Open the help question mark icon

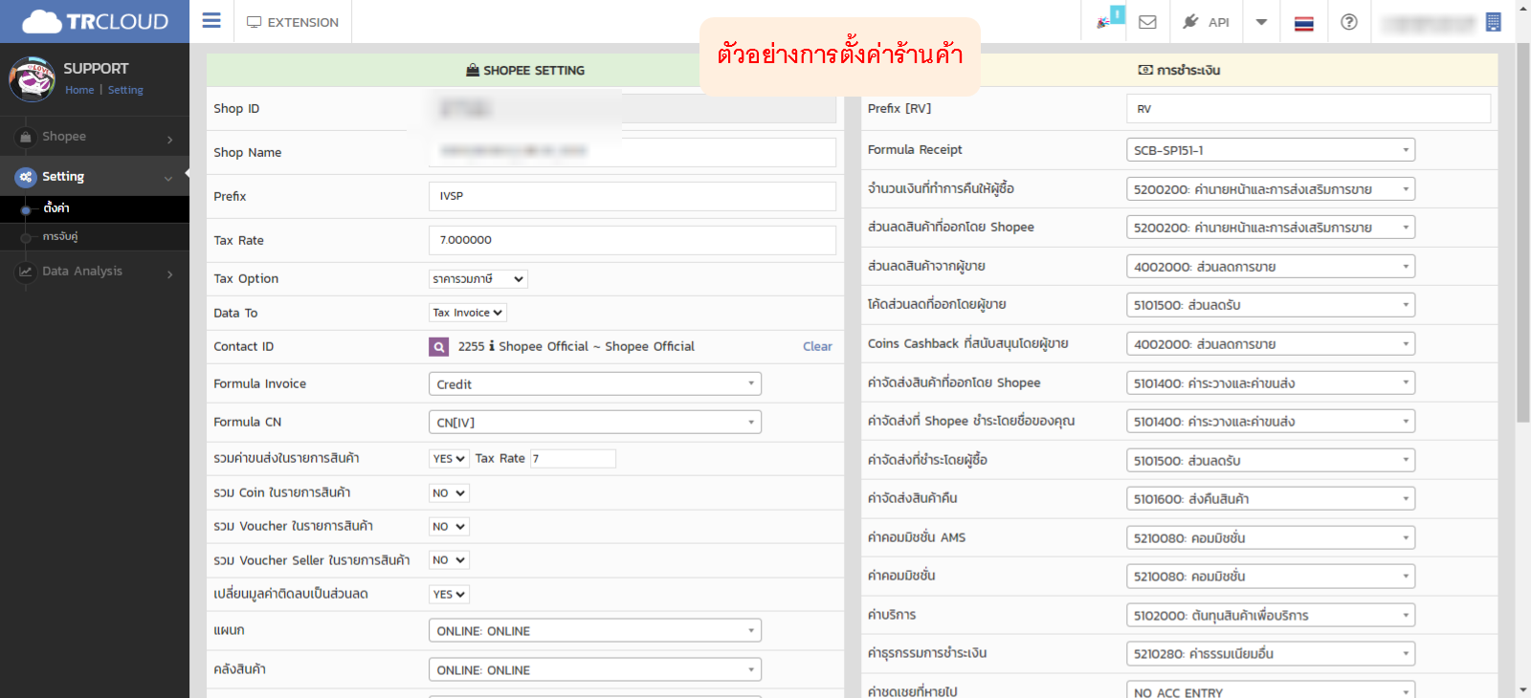point(1348,22)
